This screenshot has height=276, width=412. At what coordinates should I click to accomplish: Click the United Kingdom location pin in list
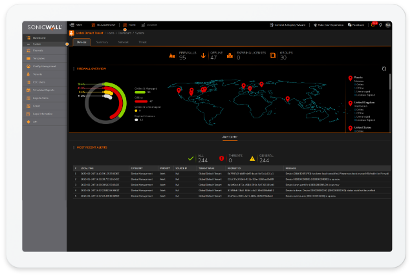coord(351,103)
